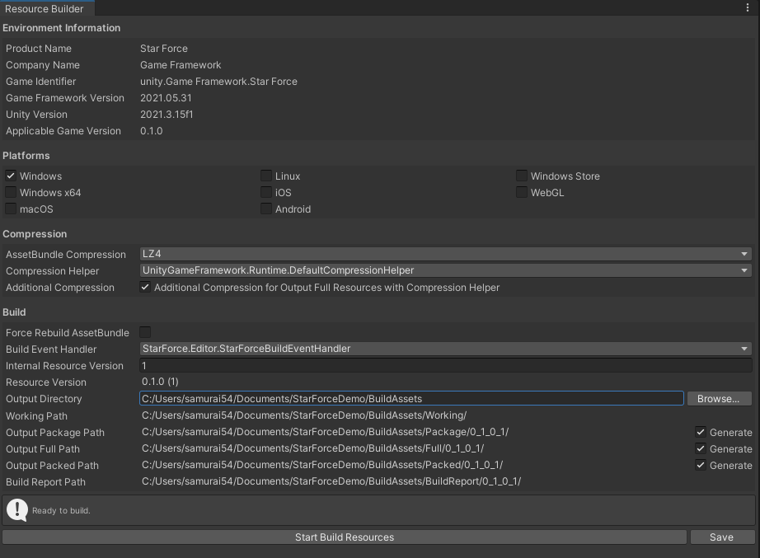
Task: Disable the Windows platform checkbox
Action: [x=11, y=176]
